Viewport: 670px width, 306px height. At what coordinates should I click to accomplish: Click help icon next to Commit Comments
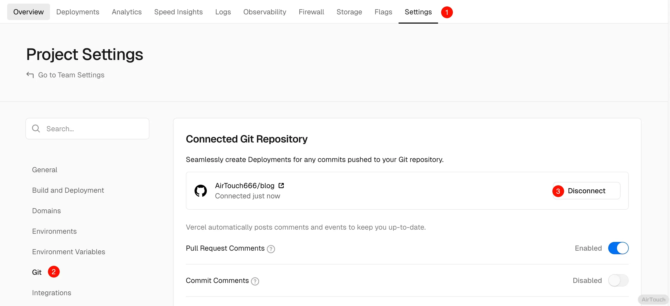pyautogui.click(x=255, y=281)
